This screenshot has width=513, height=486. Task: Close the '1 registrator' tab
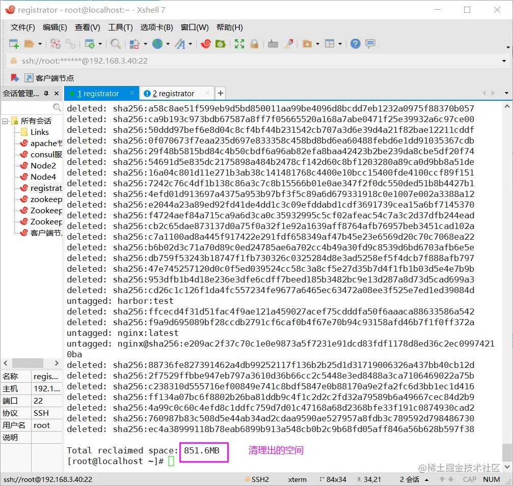132,93
